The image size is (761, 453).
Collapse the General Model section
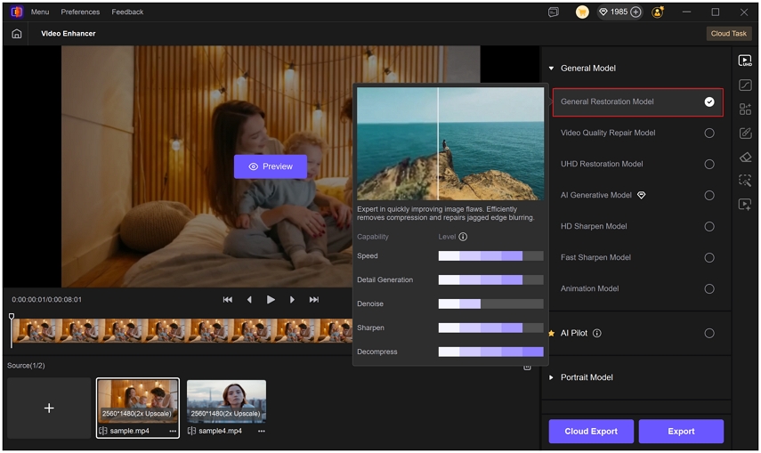coord(551,69)
